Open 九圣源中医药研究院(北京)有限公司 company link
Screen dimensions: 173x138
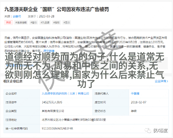(65, 93)
